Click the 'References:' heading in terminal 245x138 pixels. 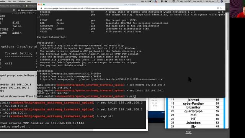click(x=45, y=71)
